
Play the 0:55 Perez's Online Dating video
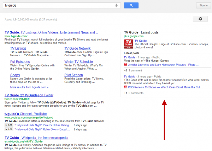[9, 125]
